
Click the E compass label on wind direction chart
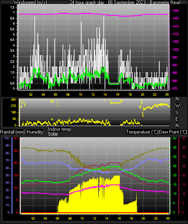177,119
